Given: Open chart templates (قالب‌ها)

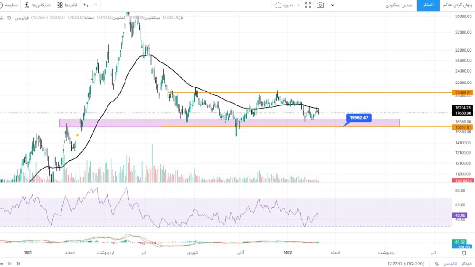Looking at the screenshot, I should click(67, 5).
